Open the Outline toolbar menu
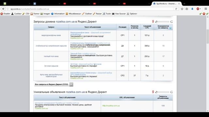This screenshot has height=117, width=209. coord(87,14)
